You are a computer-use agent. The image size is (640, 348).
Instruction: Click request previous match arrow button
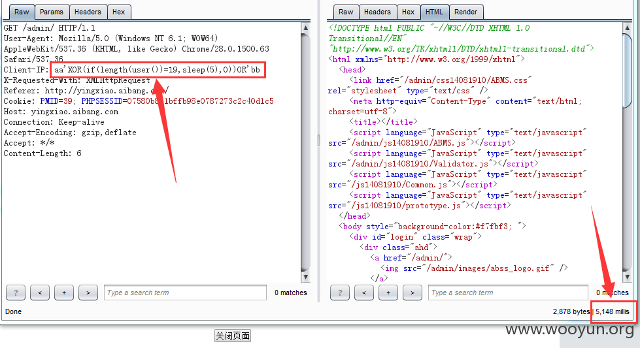[x=40, y=293]
